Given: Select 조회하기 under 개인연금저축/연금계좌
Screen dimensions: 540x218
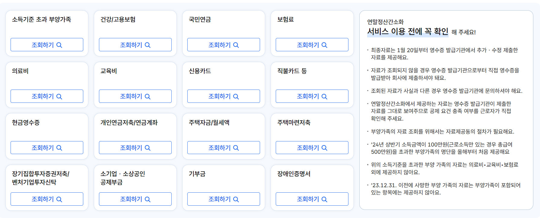Looking at the screenshot, I should 135,147.
